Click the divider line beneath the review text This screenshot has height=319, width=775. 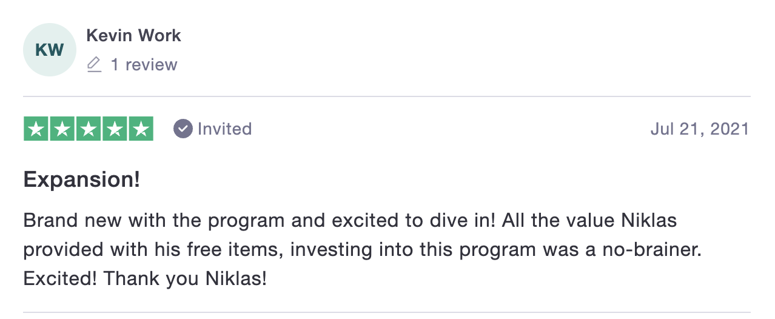coord(387,312)
